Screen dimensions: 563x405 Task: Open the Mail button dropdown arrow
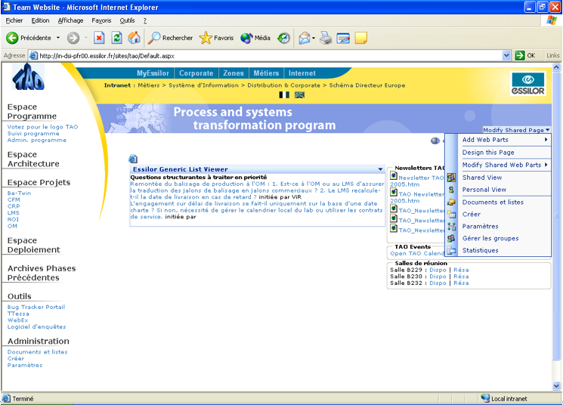(x=314, y=38)
